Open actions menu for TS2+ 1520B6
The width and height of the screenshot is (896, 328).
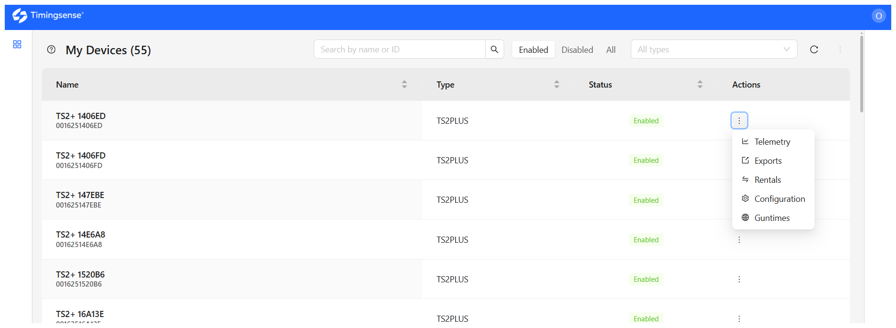coord(739,279)
